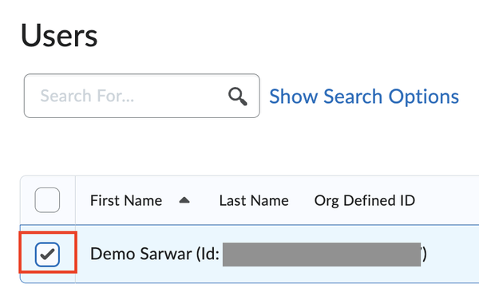The width and height of the screenshot is (479, 288).
Task: Sort by Org Defined ID column
Action: click(x=365, y=201)
